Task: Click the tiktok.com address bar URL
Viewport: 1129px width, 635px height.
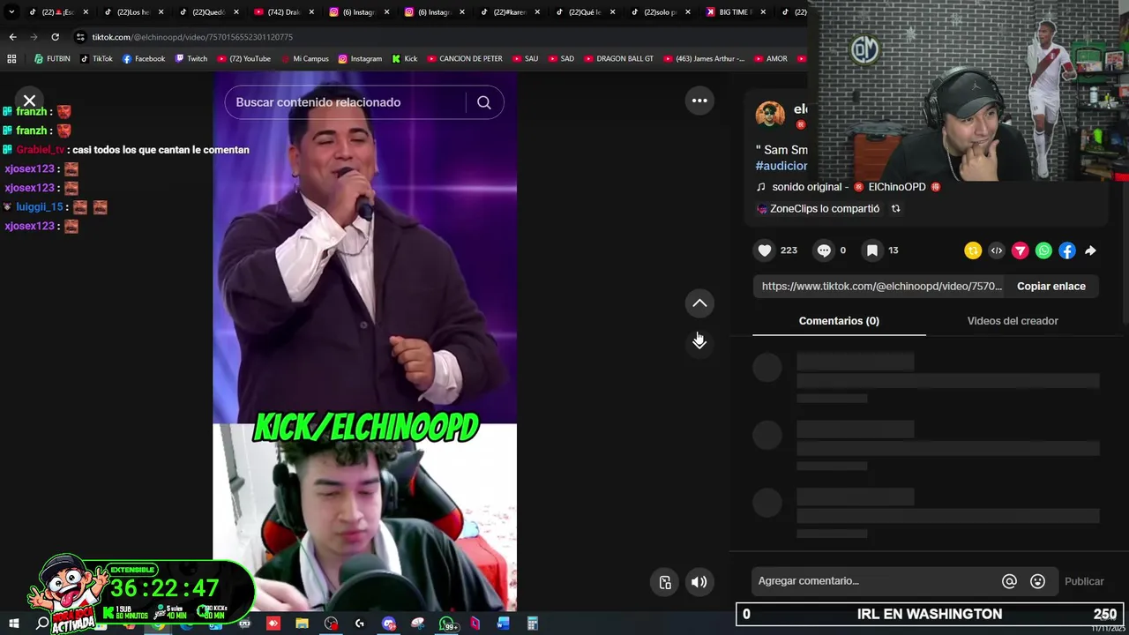Action: pyautogui.click(x=192, y=37)
